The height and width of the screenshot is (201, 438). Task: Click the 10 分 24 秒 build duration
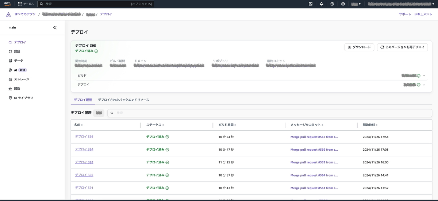[x=226, y=137]
